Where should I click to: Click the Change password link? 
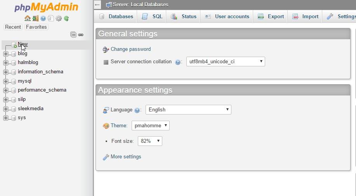[x=130, y=49]
